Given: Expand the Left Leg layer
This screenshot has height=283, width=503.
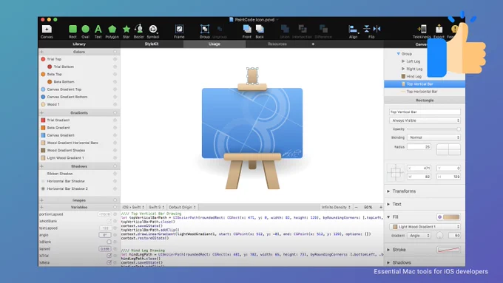Looking at the screenshot, I should tap(403, 61).
